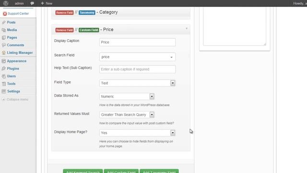Open the Data Stored As dropdown

tap(127, 97)
